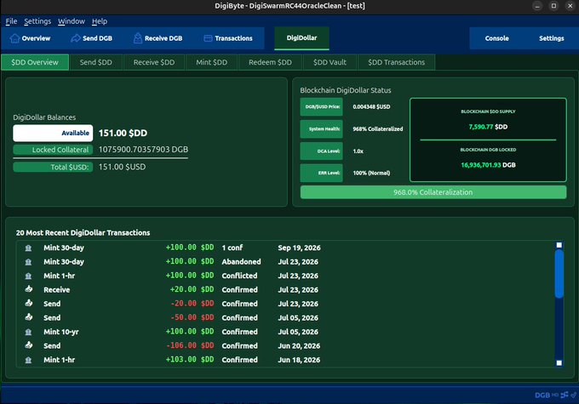The image size is (579, 404).
Task: Click the 1 conf status text
Action: coord(232,248)
